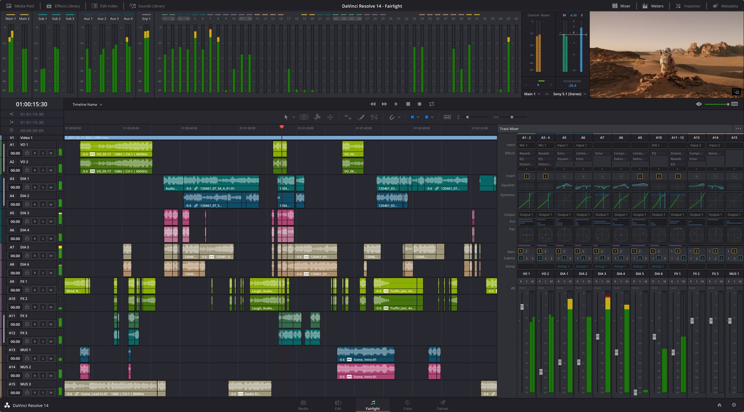Add a flag with the flag icon
Image resolution: width=744 pixels, height=412 pixels.
[x=412, y=117]
